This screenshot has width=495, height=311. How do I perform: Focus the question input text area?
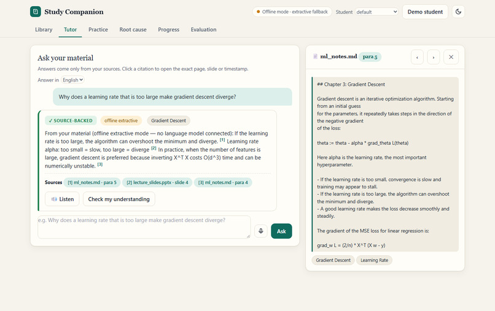pyautogui.click(x=144, y=227)
